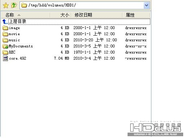185x138 pixels.
Task: Select the MyDocuments folder name
Action: [21, 46]
